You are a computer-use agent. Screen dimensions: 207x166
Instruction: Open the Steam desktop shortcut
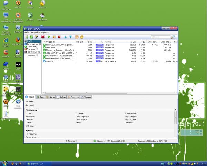(x=18, y=65)
